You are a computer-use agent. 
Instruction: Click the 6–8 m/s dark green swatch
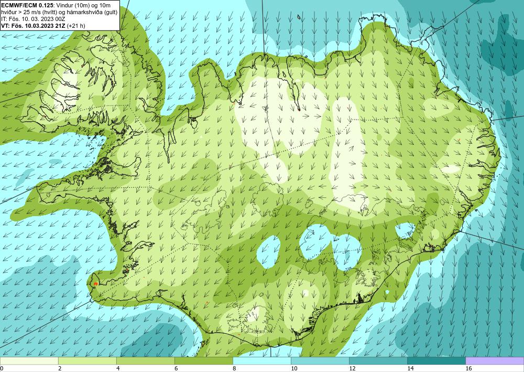click(x=203, y=360)
